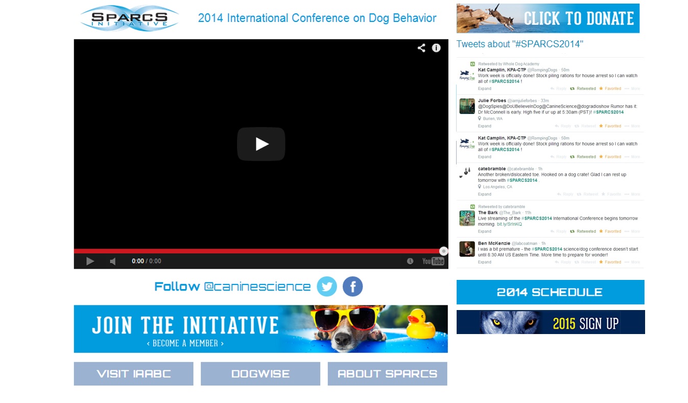Click the Click to Donate banner
This screenshot has height=403, width=688.
(x=548, y=18)
